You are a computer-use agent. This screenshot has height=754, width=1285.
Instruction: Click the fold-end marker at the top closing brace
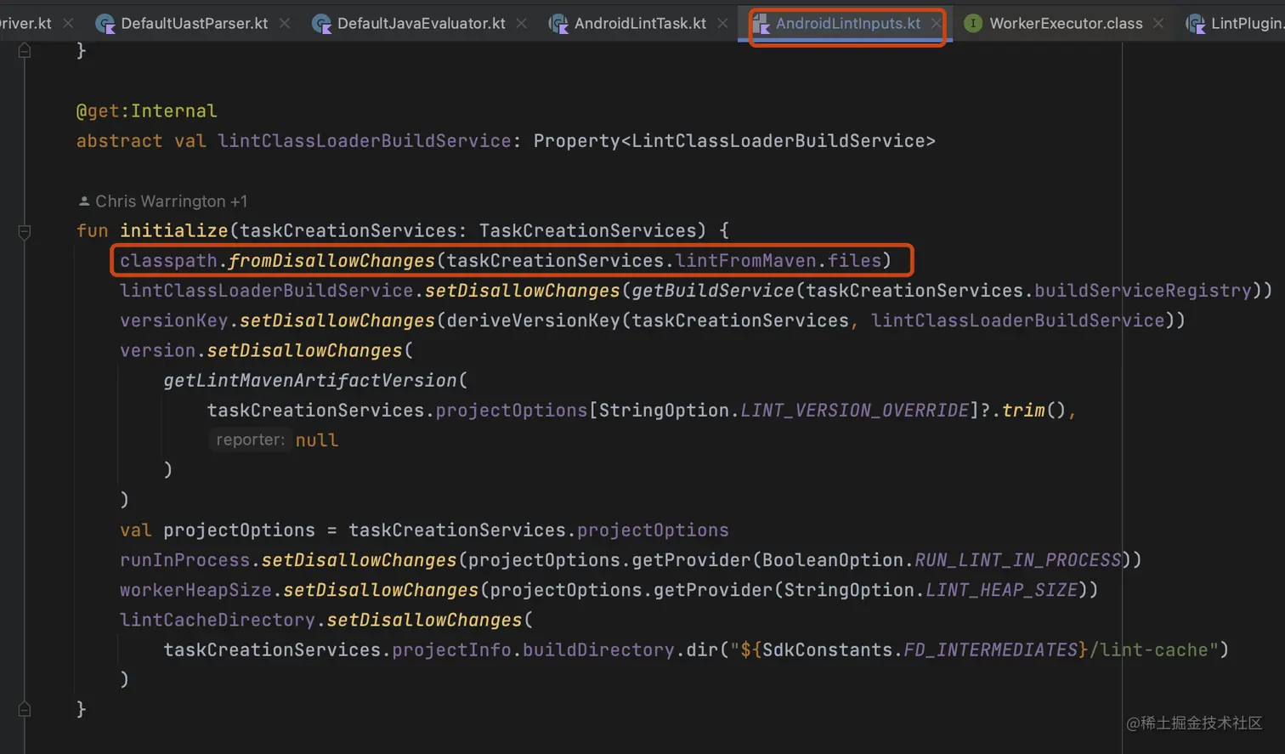(25, 51)
